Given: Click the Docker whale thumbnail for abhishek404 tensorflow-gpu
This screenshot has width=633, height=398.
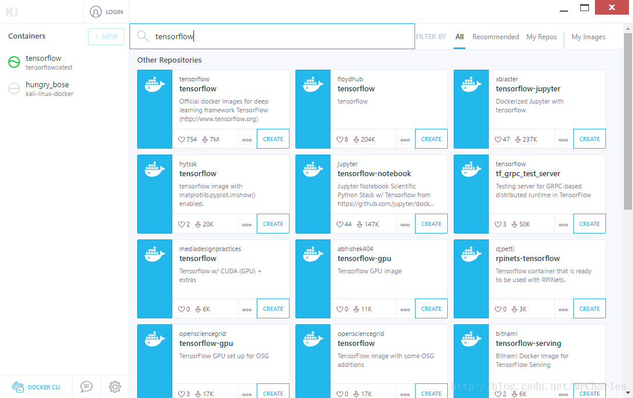Looking at the screenshot, I should (313, 279).
